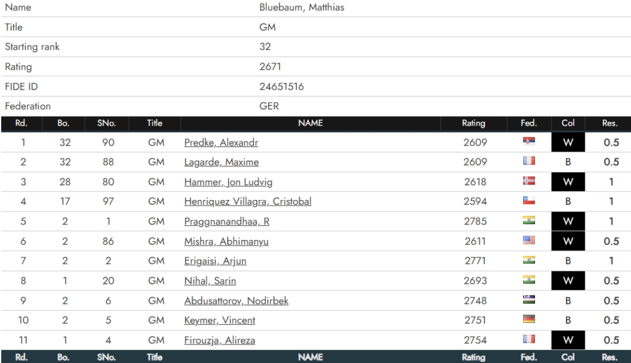Viewport: 631px width, 363px height.
Task: Click the French flag icon for Firouzja
Action: pos(528,340)
